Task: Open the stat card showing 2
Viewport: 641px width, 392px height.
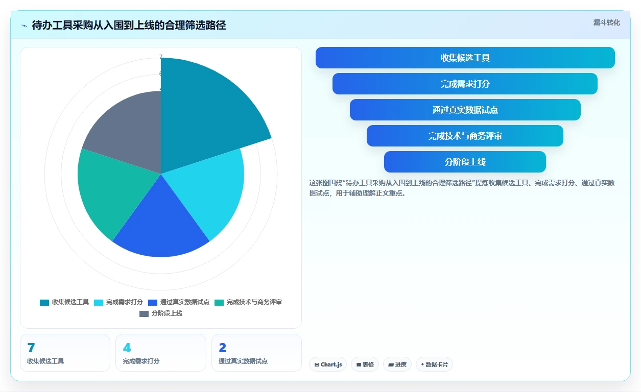Action: (x=256, y=353)
